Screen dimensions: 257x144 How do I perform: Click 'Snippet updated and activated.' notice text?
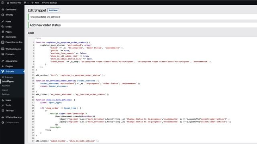click(45, 17)
